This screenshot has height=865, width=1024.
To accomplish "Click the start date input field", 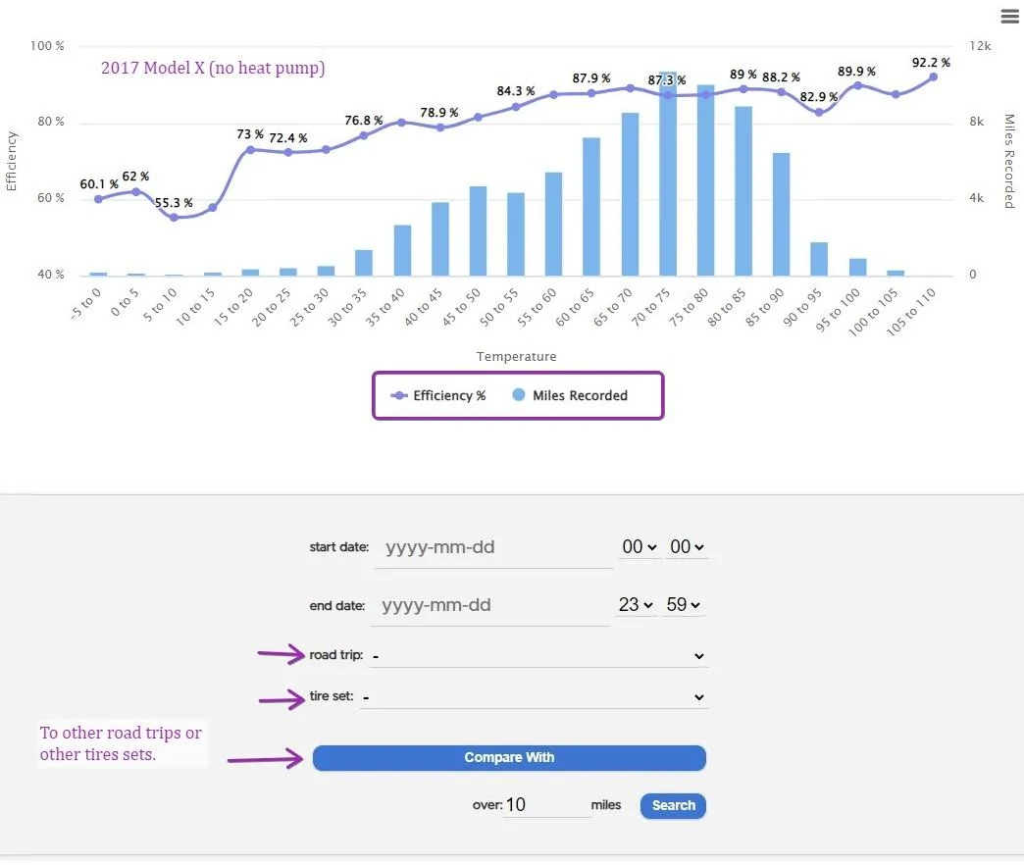I will tap(493, 547).
